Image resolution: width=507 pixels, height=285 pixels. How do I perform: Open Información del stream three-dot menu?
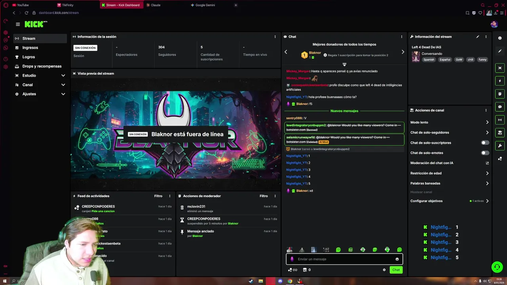486,36
